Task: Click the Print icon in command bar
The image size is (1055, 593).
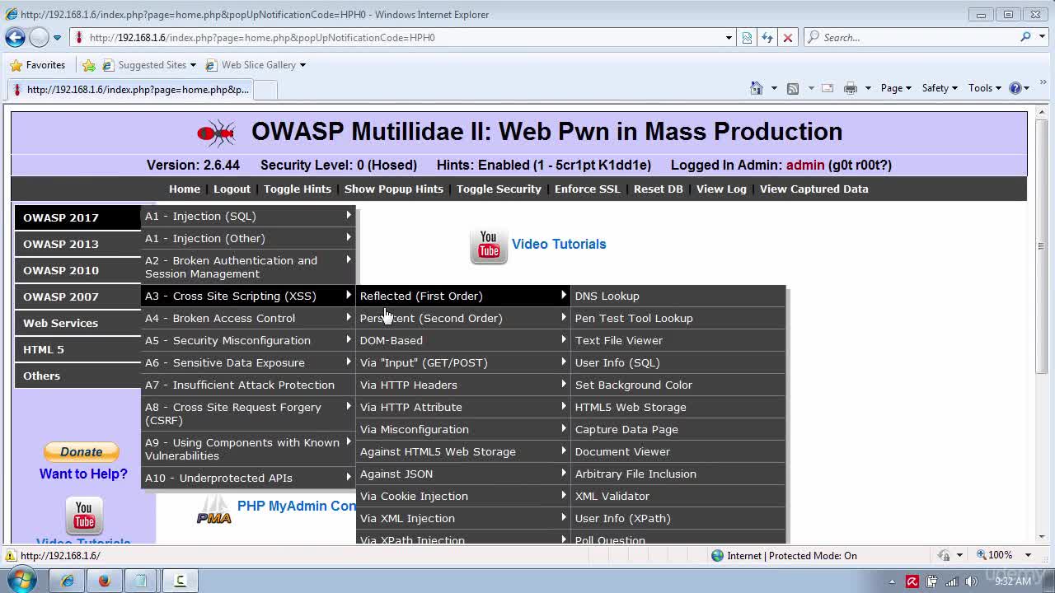Action: pos(851,88)
